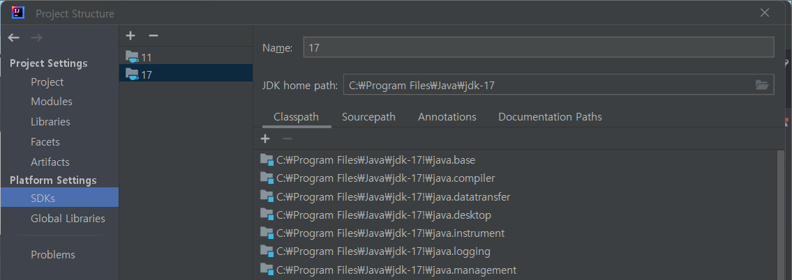Click the IntelliJ IDEA logo in the title bar
792x280 pixels.
point(17,13)
